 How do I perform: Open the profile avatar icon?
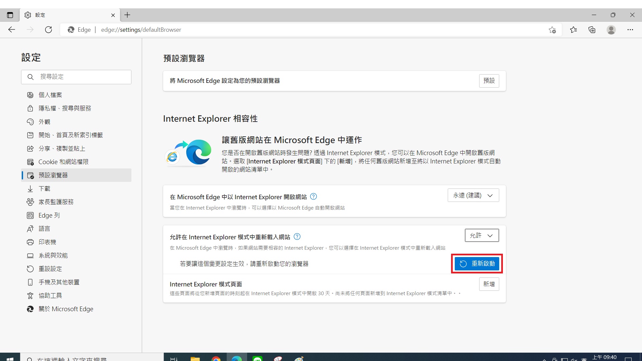[x=611, y=30]
